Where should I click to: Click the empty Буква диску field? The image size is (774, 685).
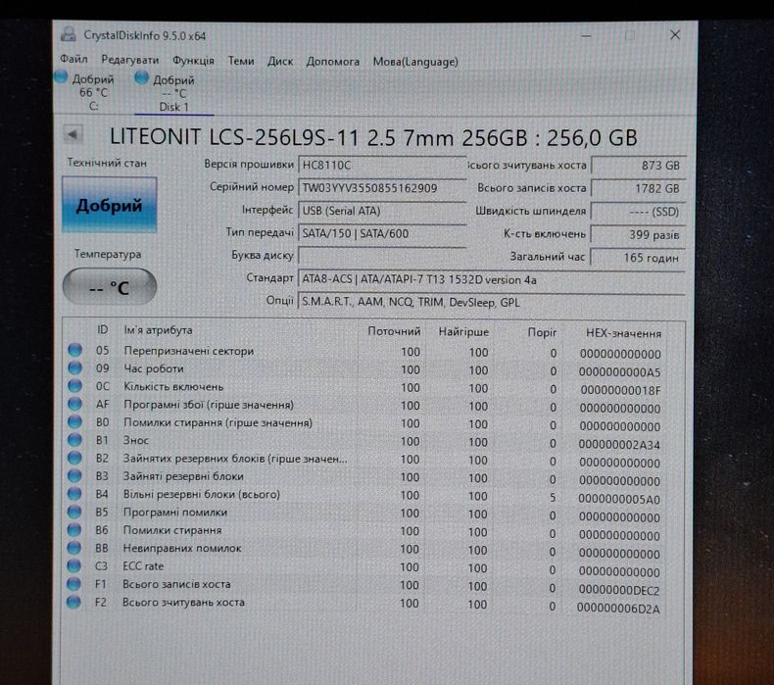(382, 256)
